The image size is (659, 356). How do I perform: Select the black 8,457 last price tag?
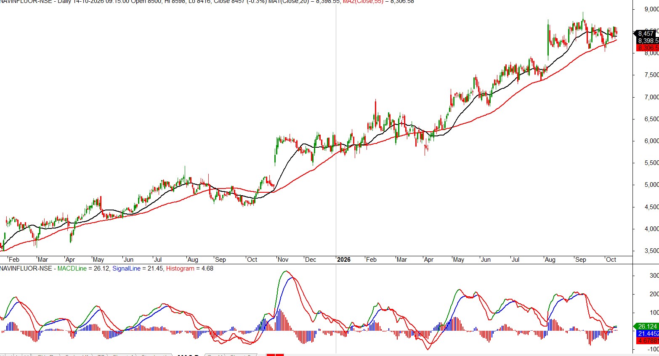(646, 34)
